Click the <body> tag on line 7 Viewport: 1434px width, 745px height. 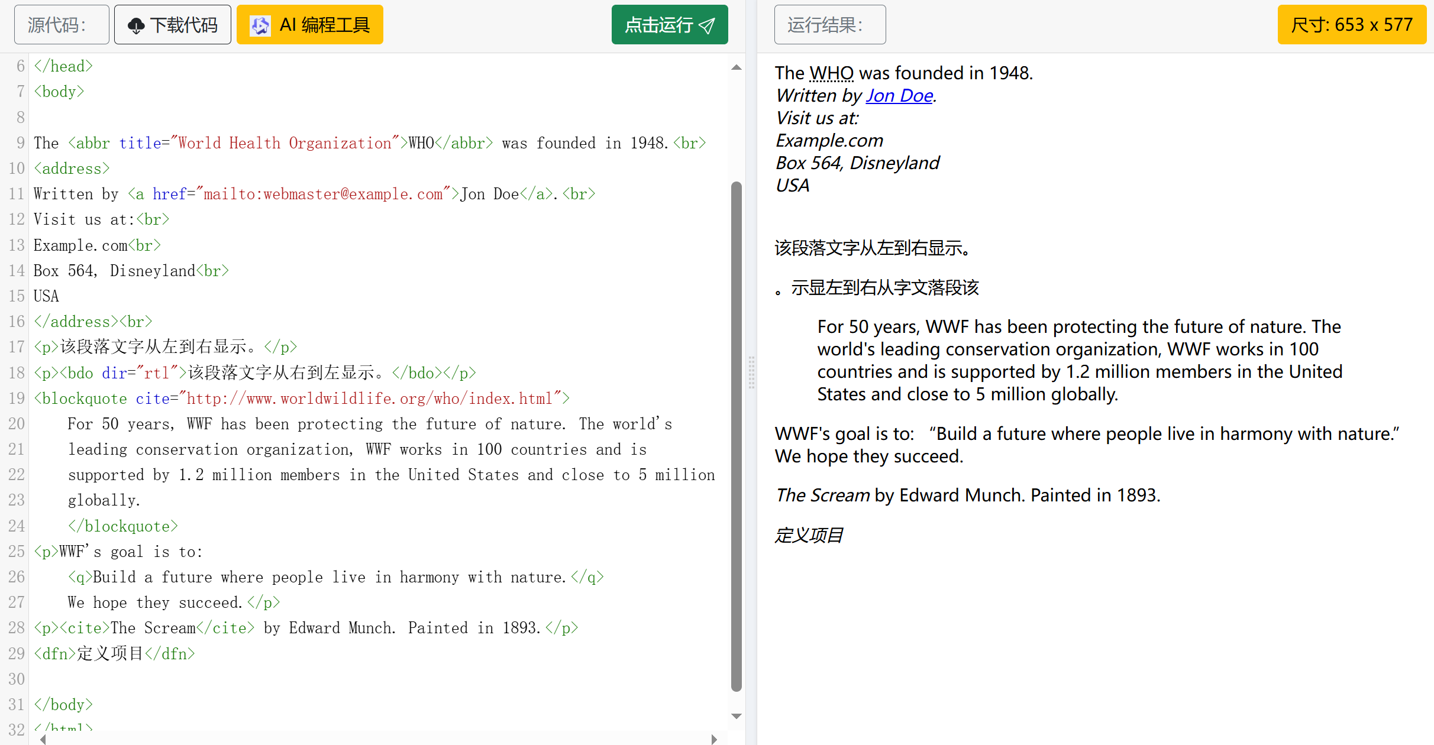point(59,92)
